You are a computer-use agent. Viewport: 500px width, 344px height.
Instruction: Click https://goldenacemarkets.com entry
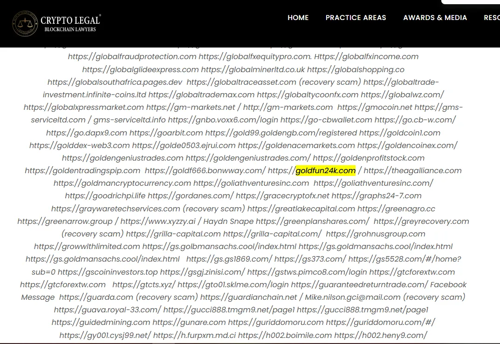point(296,145)
